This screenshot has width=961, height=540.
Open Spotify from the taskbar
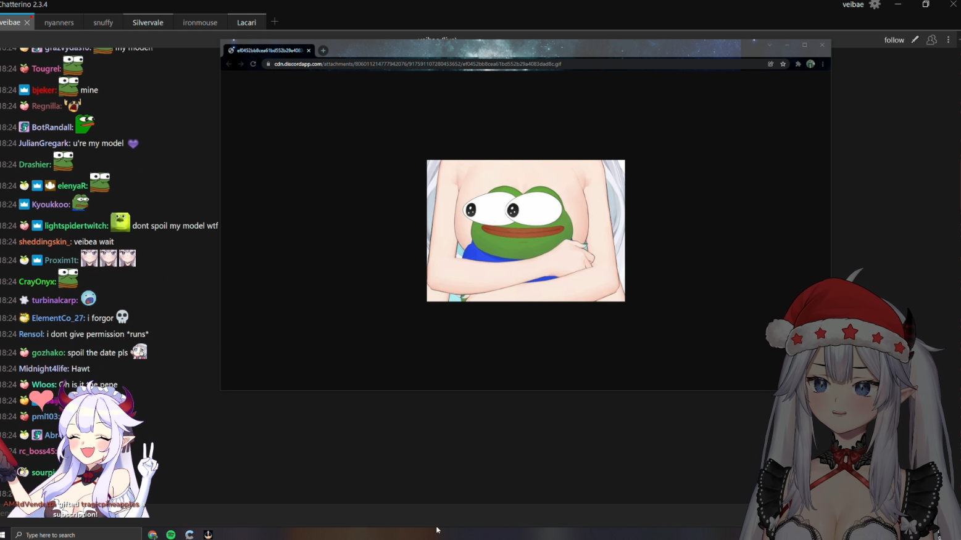click(x=171, y=534)
